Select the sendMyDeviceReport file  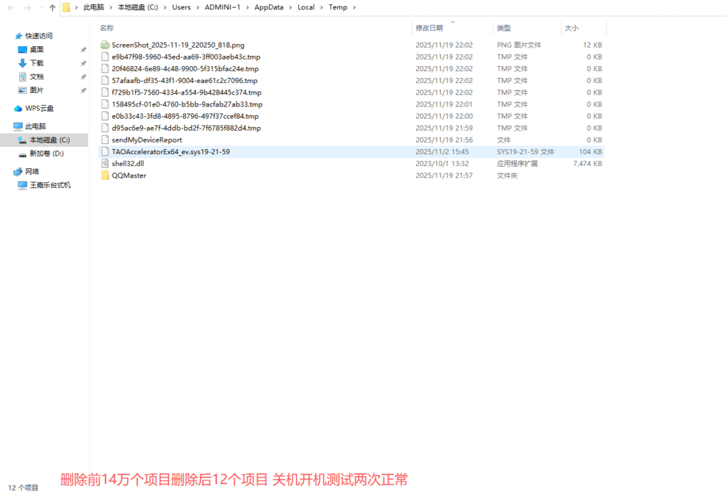click(x=146, y=140)
